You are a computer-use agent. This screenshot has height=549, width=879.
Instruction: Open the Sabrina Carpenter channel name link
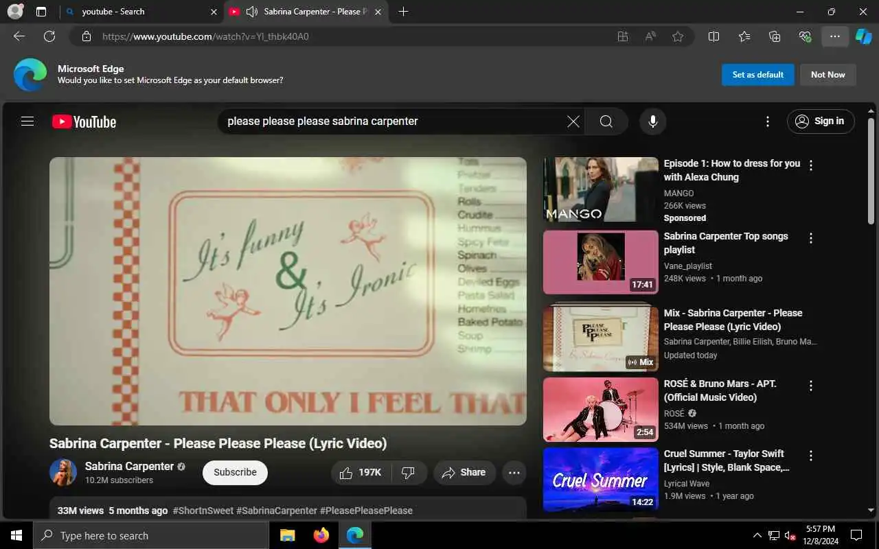129,466
